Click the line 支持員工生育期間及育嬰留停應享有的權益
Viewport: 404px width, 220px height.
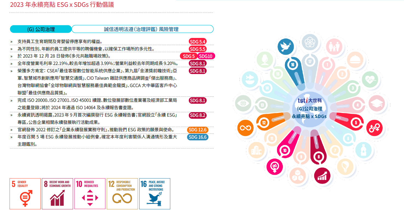tap(60, 41)
